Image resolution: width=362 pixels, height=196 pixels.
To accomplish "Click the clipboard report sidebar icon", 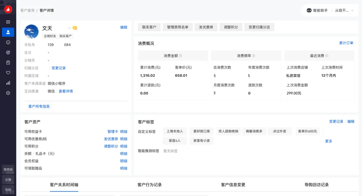I will click(8, 62).
